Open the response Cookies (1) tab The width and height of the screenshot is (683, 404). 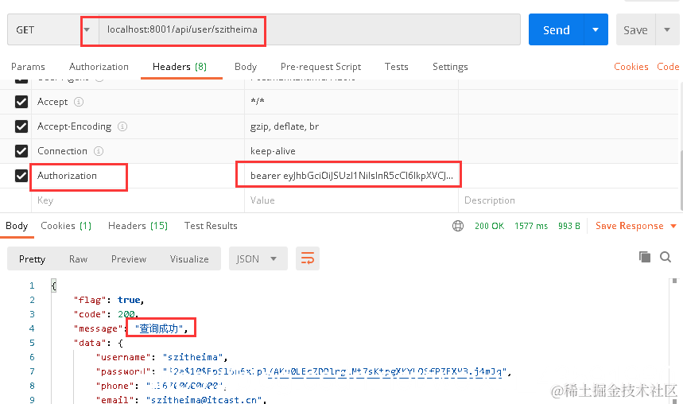pyautogui.click(x=66, y=226)
